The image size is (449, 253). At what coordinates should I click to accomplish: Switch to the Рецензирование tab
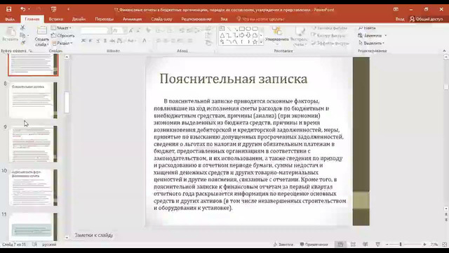(196, 19)
